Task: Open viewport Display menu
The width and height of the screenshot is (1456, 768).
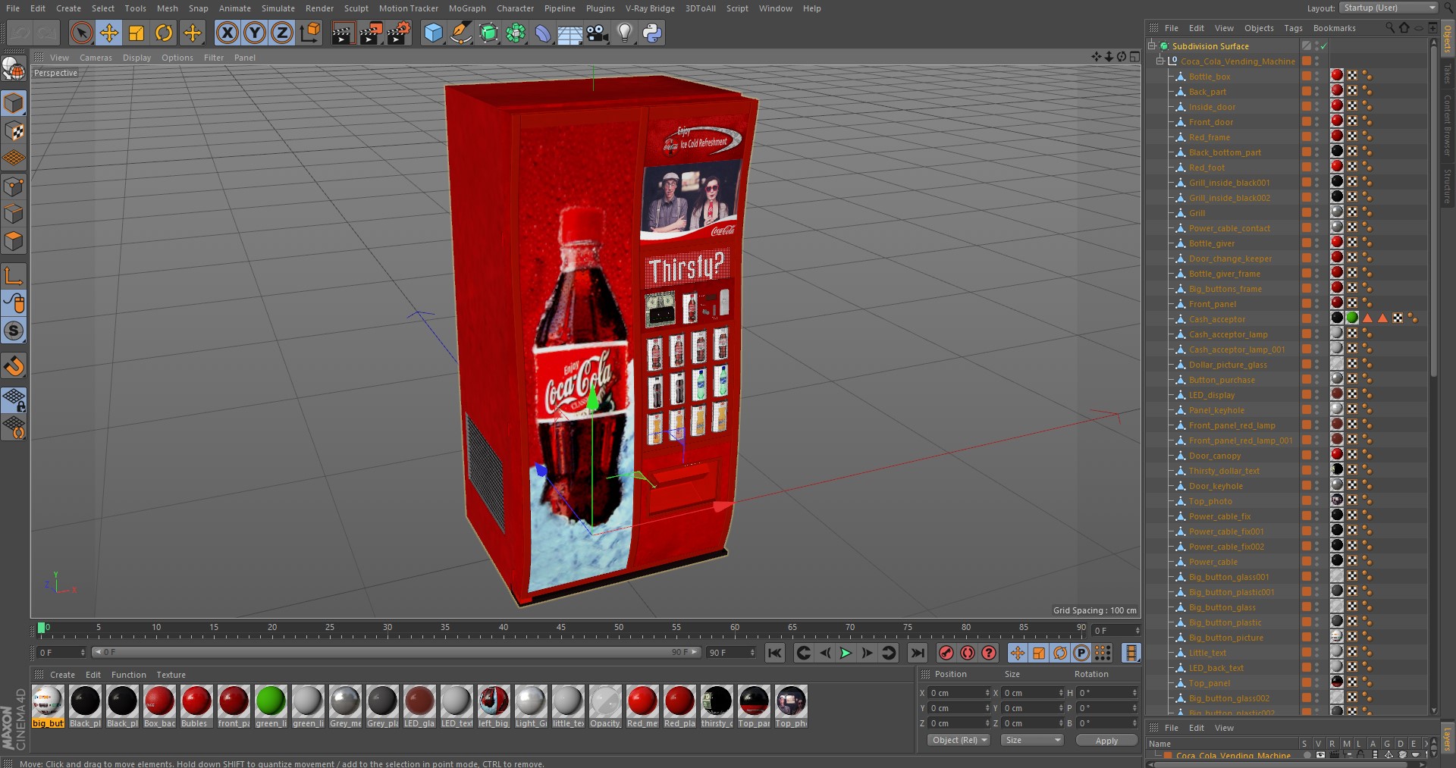Action: click(136, 58)
